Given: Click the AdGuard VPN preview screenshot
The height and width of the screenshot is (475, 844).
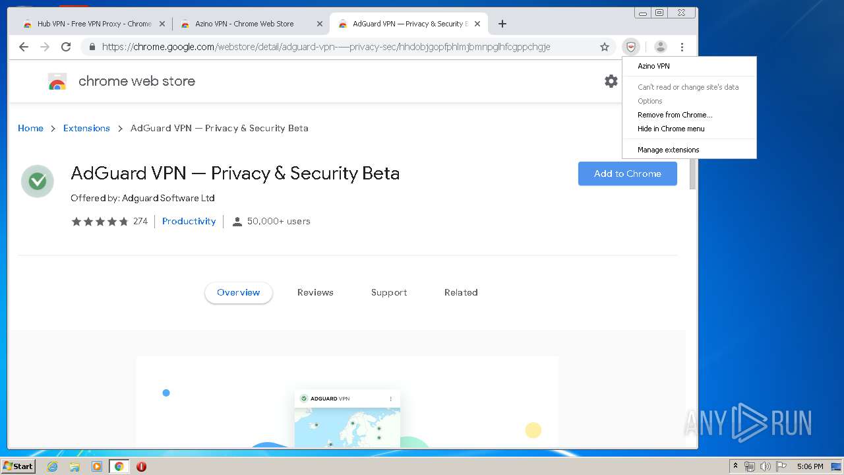Looking at the screenshot, I should point(347,402).
